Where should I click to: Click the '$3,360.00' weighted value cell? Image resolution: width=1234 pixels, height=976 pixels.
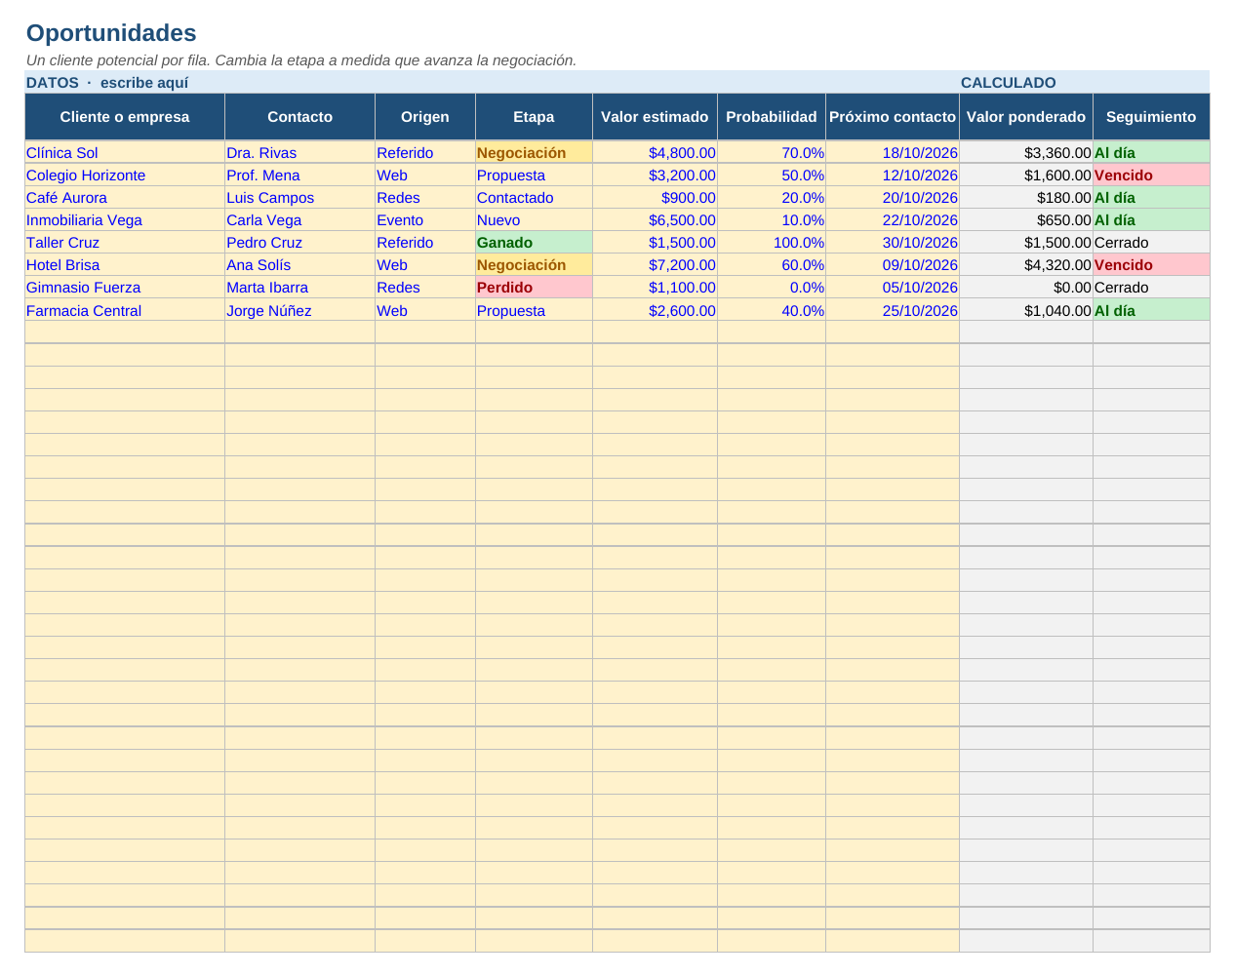click(x=1026, y=152)
